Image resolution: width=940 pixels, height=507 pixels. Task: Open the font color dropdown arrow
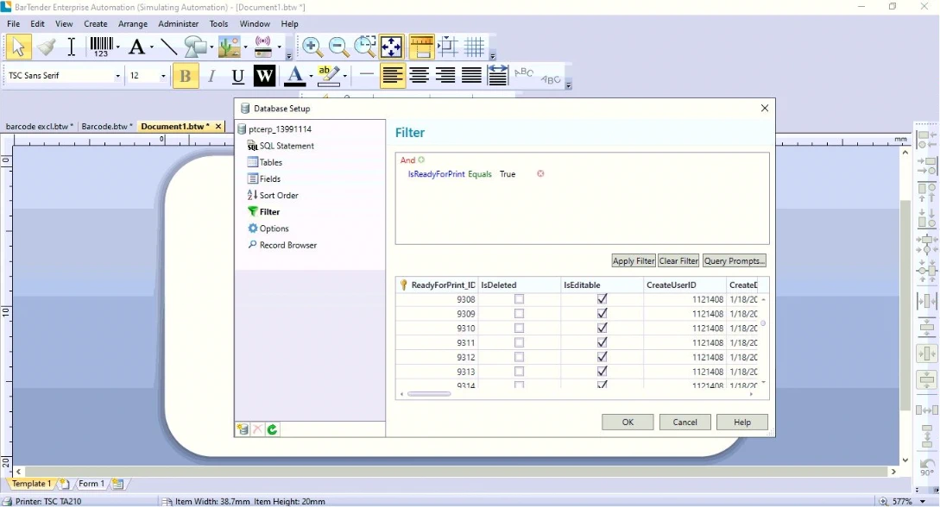click(311, 76)
